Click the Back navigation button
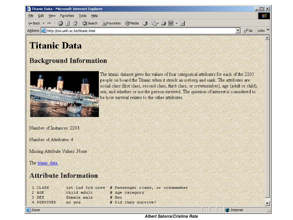This screenshot has height=220, width=293. coord(34,23)
